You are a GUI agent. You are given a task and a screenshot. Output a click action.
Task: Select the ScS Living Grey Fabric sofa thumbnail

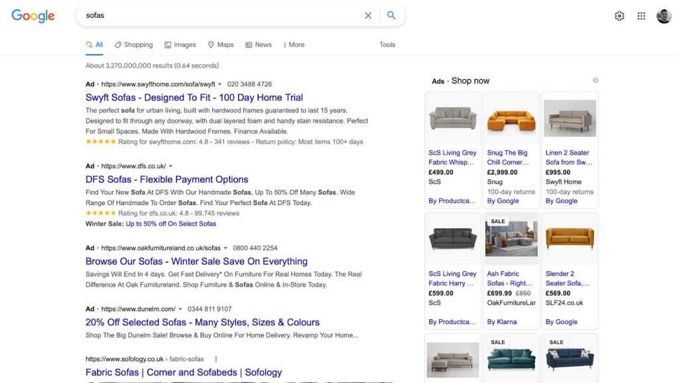(x=453, y=117)
